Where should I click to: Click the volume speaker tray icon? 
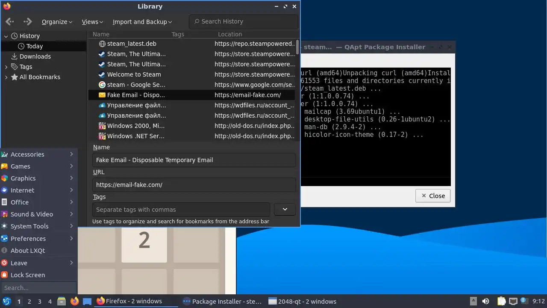point(485,301)
